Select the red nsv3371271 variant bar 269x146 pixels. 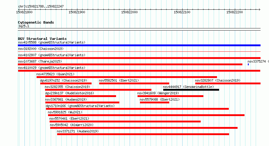[143, 134]
